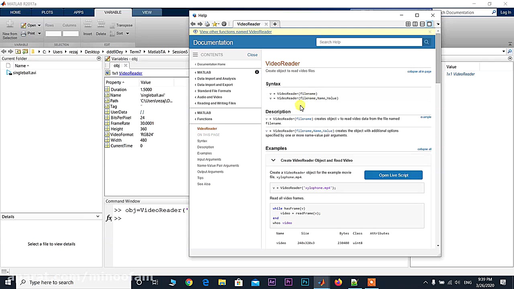The height and width of the screenshot is (289, 514).
Task: Click the MATLAB taskbar icon
Action: [321, 282]
